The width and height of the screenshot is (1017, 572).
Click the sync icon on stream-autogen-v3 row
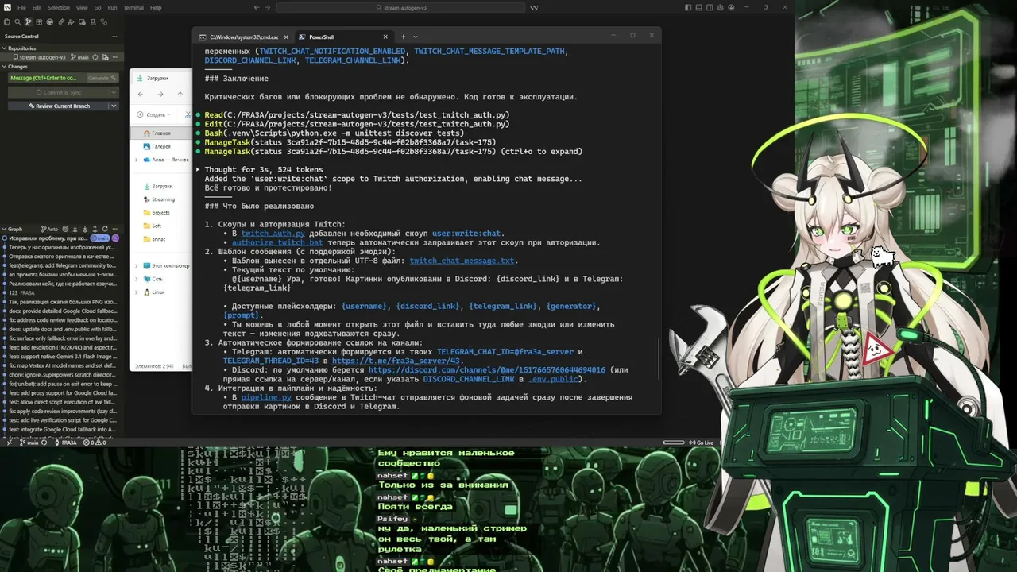click(x=95, y=57)
